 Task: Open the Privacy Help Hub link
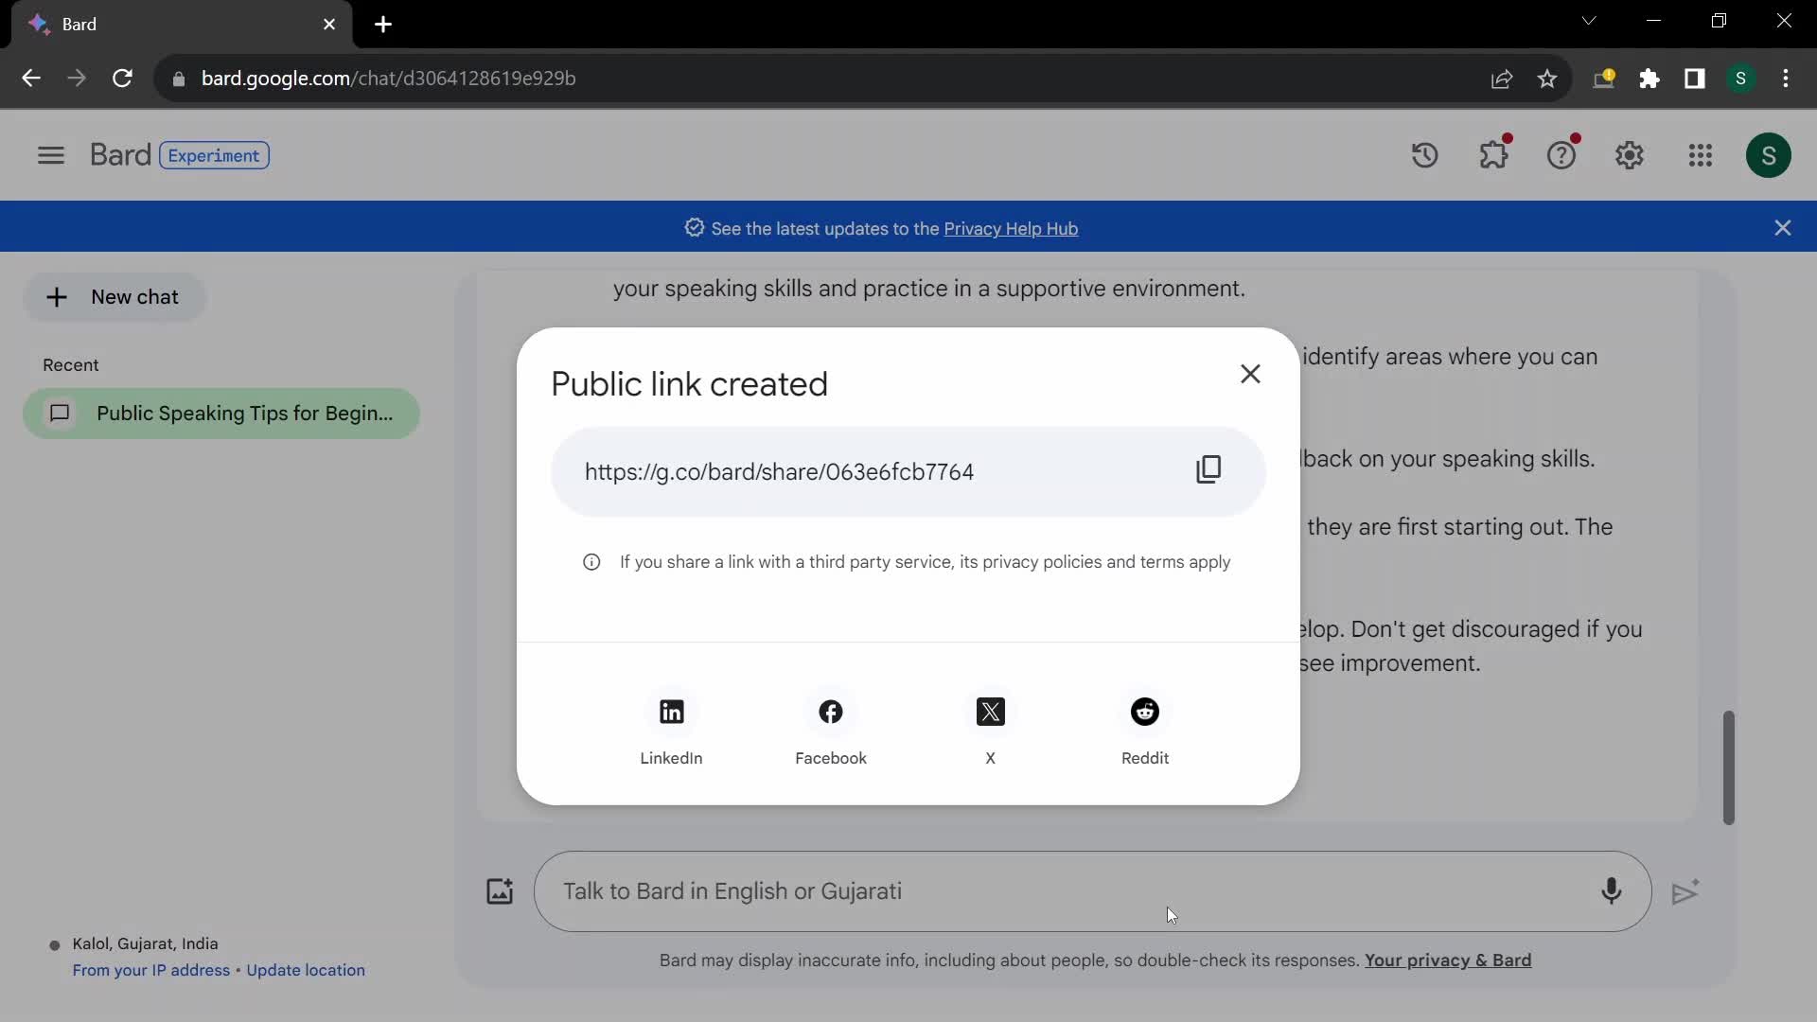[x=1011, y=229]
